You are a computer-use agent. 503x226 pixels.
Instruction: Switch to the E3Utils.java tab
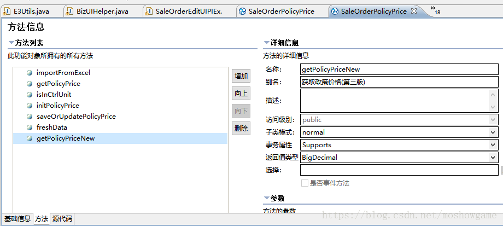31,11
